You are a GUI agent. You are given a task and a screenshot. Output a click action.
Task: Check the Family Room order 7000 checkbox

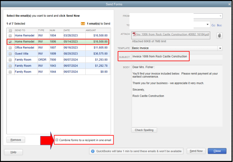coord(10,60)
